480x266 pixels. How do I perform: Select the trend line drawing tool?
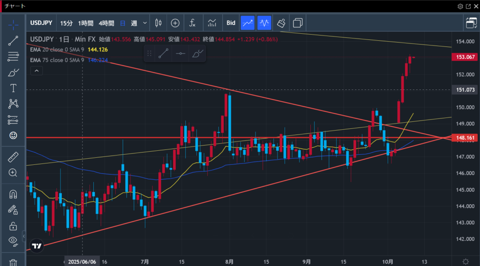click(x=13, y=40)
